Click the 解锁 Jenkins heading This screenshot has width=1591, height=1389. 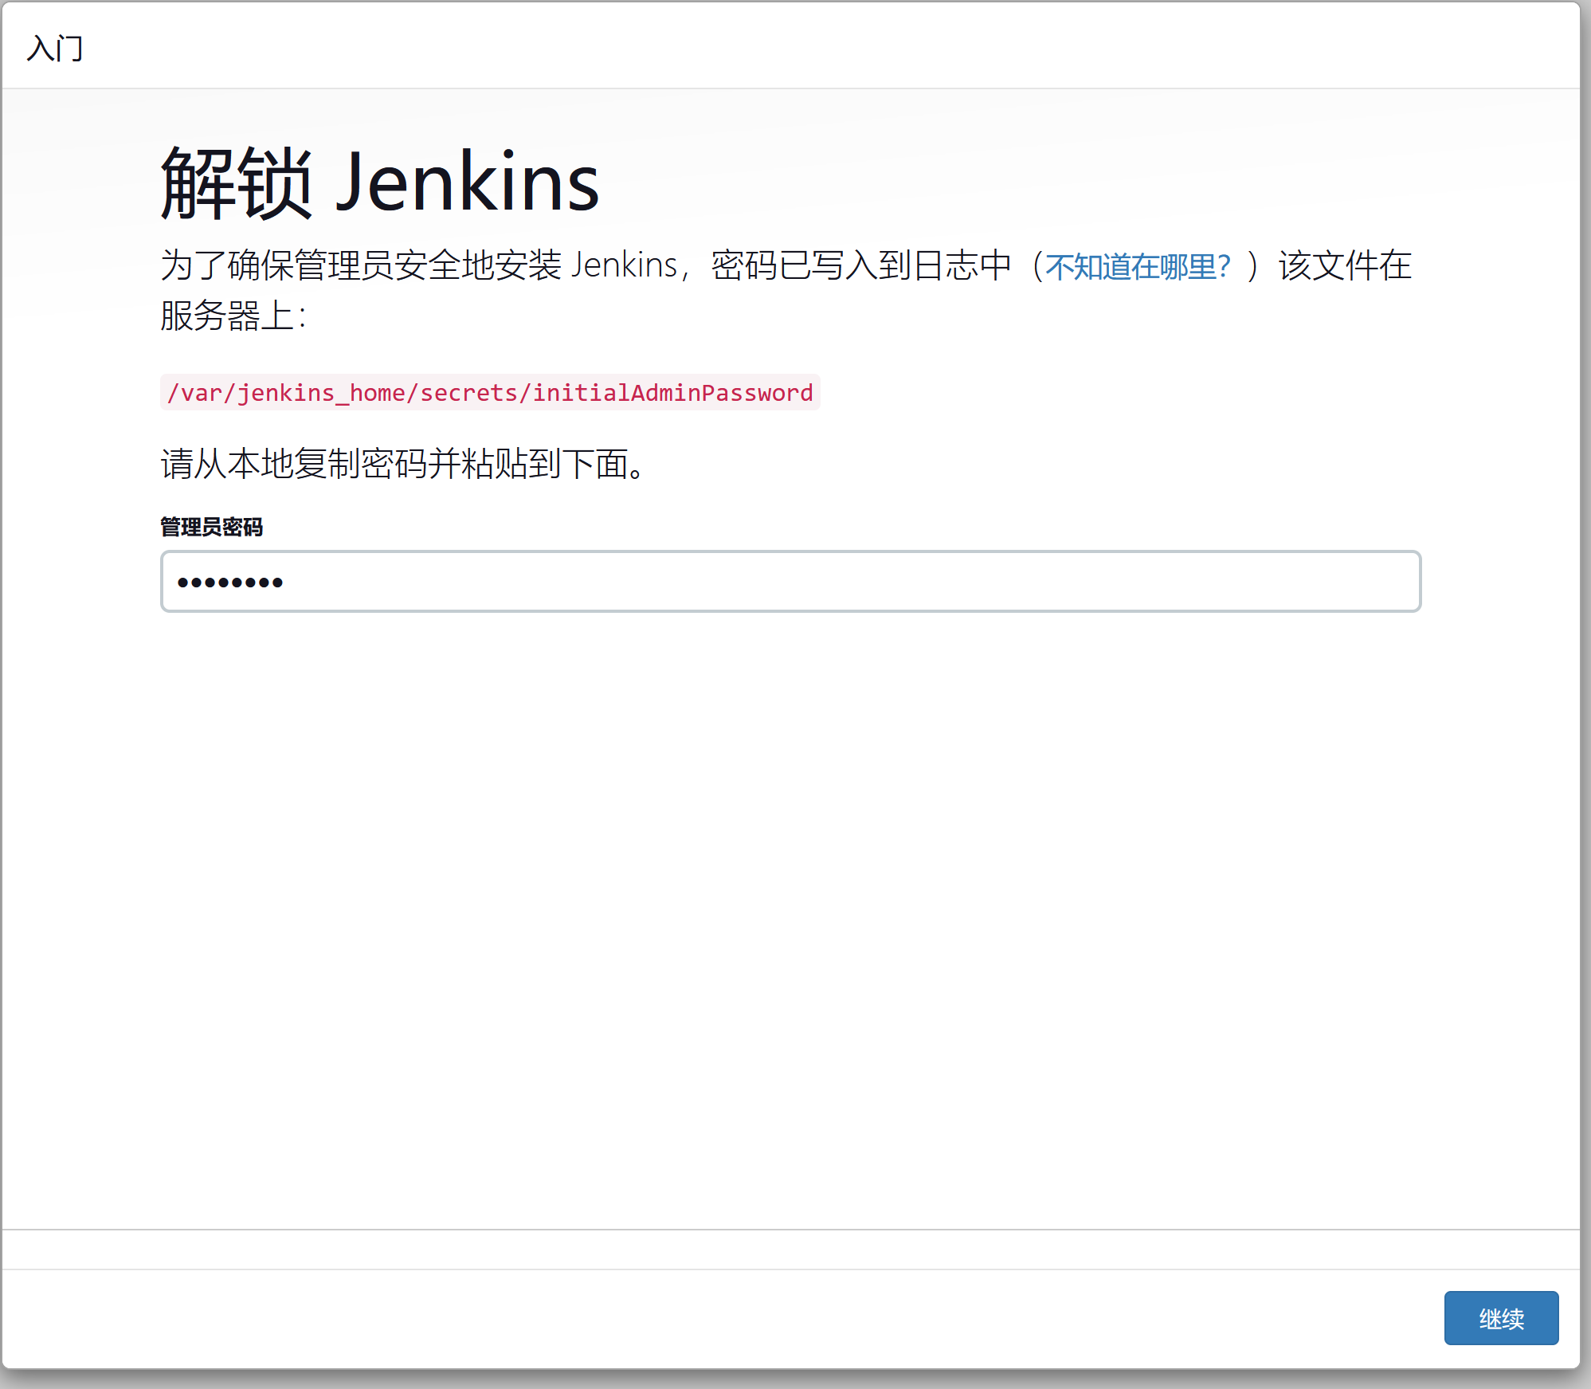coord(379,183)
